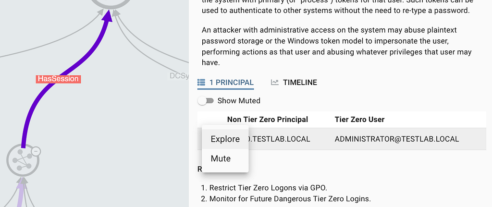Select ADMINISTRATOR@TESTLAB.LOCAL in the table row
The height and width of the screenshot is (207, 492).
coord(396,139)
